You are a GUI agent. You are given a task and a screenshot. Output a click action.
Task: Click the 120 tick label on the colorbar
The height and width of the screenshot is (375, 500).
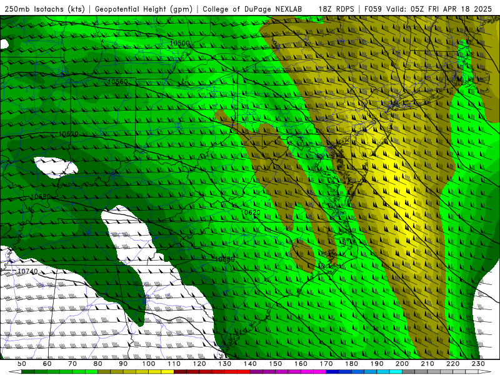199,364
